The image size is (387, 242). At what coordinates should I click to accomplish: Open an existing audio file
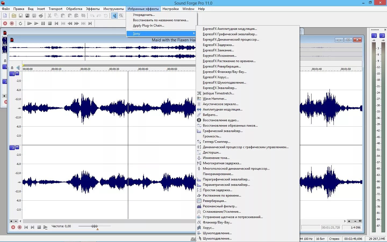click(14, 15)
